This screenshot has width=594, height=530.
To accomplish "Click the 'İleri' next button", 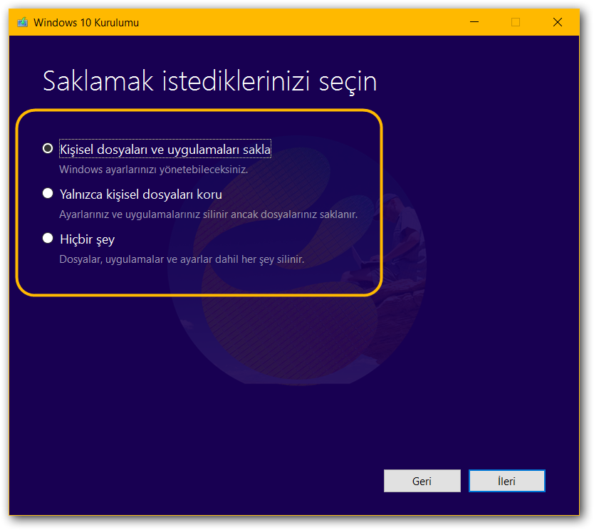I will (x=507, y=481).
